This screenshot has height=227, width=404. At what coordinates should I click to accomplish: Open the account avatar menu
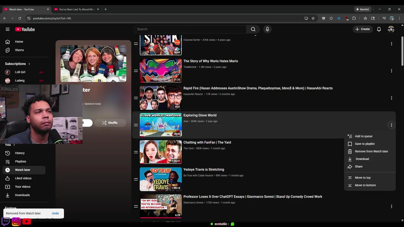click(x=391, y=29)
